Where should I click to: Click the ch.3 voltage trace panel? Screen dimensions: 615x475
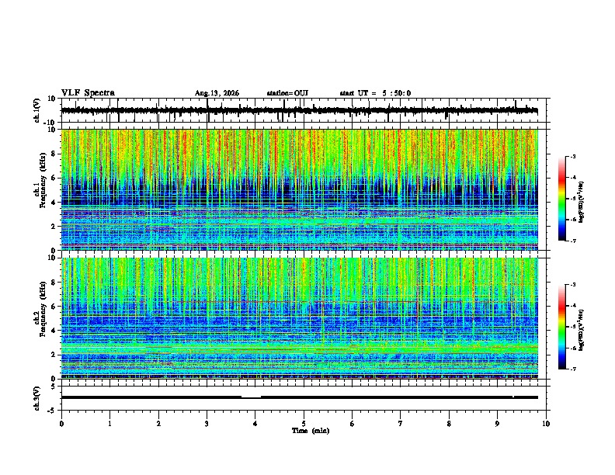(305, 398)
